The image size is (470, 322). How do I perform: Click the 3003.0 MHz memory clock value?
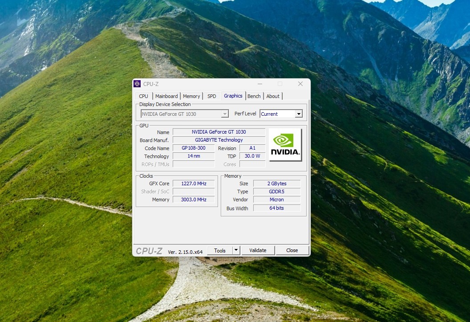pyautogui.click(x=194, y=200)
